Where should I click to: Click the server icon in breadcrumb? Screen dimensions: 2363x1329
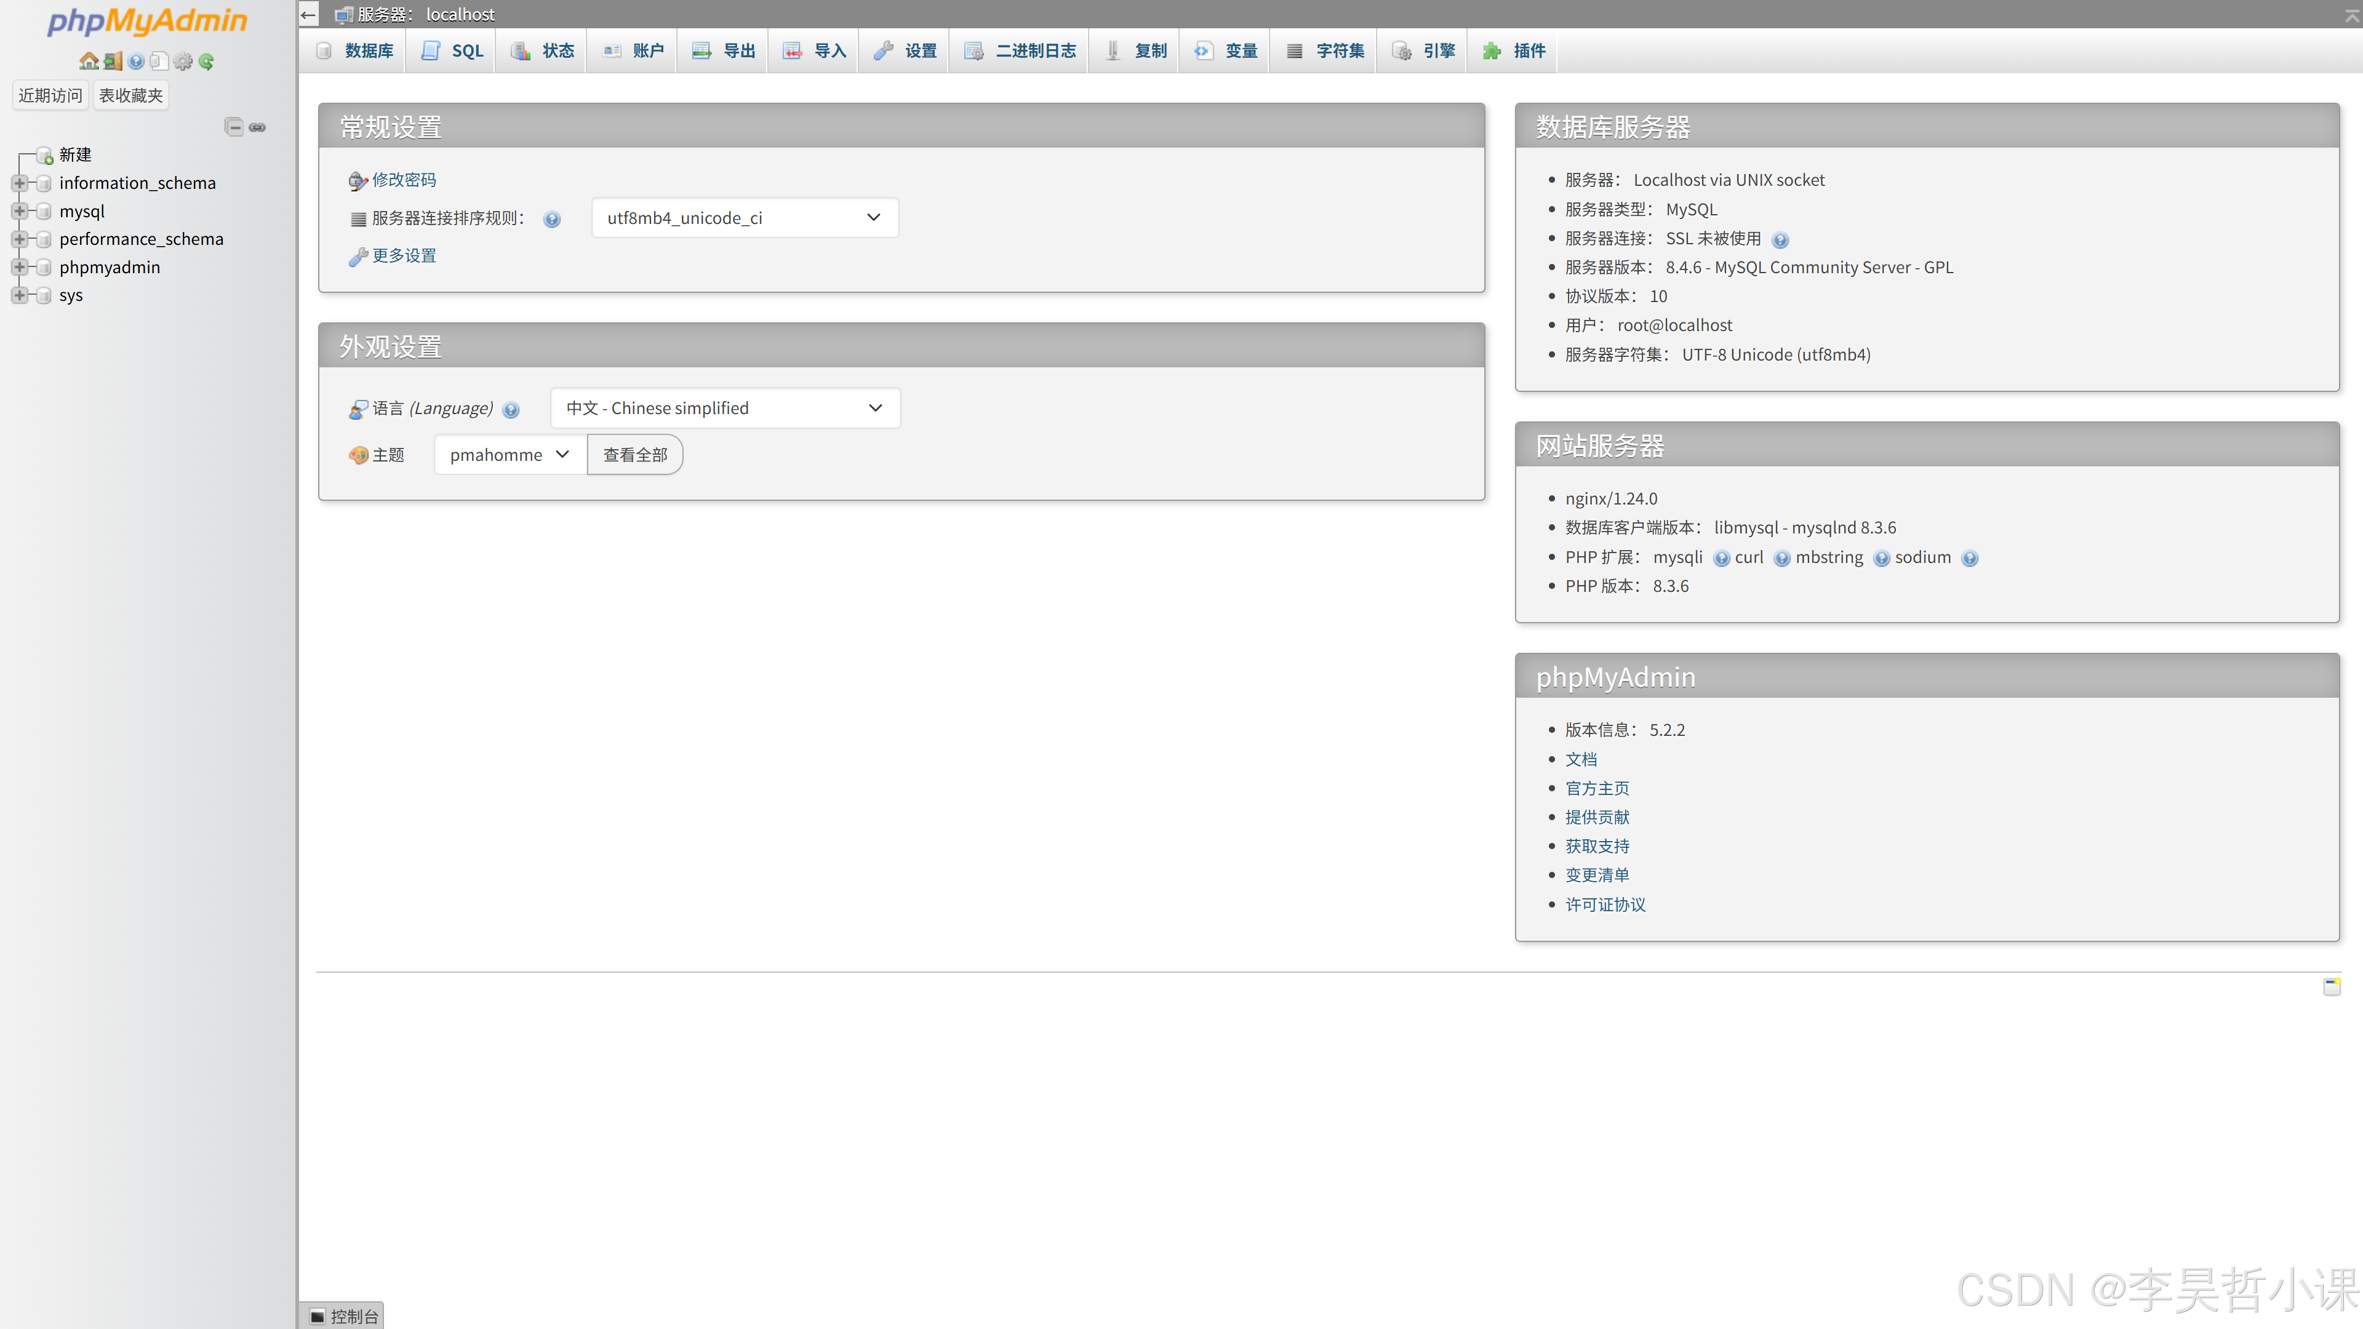click(x=344, y=15)
